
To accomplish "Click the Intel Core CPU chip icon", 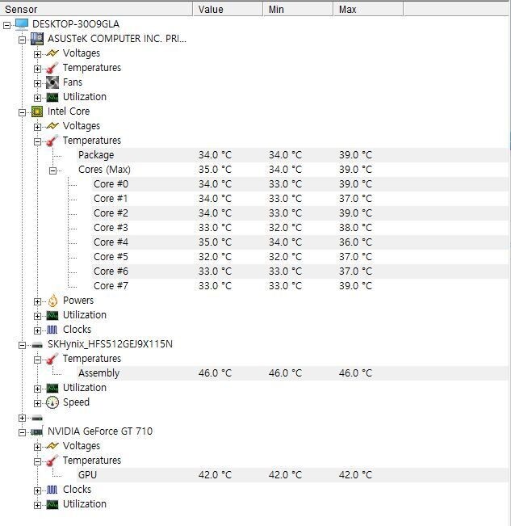I will tap(37, 112).
